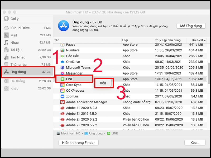Sort list by Truy cập Sau cùng
Screen dimensions: 211x158
[x=168, y=40]
